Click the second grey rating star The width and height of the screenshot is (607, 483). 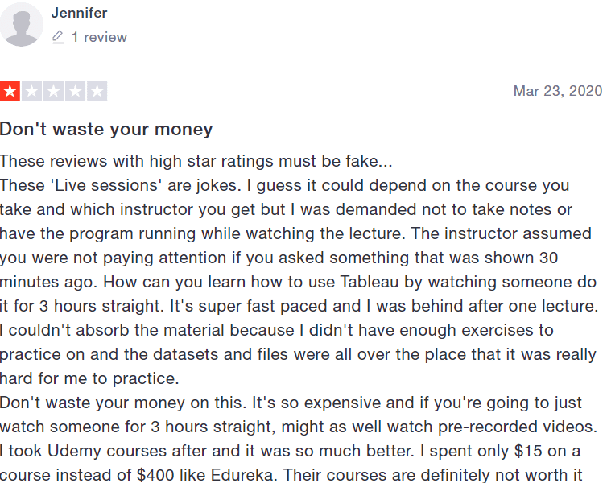(31, 91)
